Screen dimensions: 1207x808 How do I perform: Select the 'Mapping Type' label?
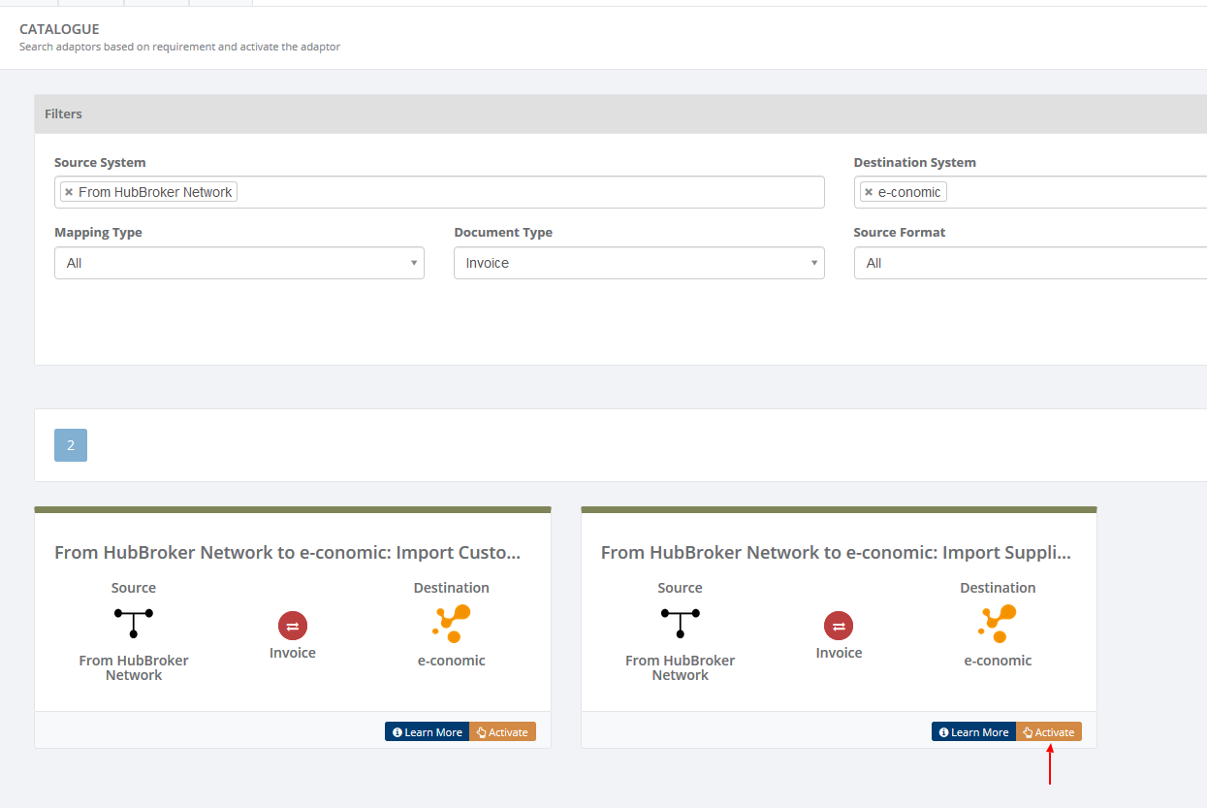pyautogui.click(x=98, y=232)
